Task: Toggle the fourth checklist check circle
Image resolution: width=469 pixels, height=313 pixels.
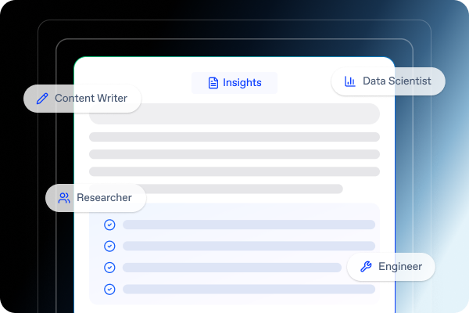Action: pyautogui.click(x=109, y=289)
